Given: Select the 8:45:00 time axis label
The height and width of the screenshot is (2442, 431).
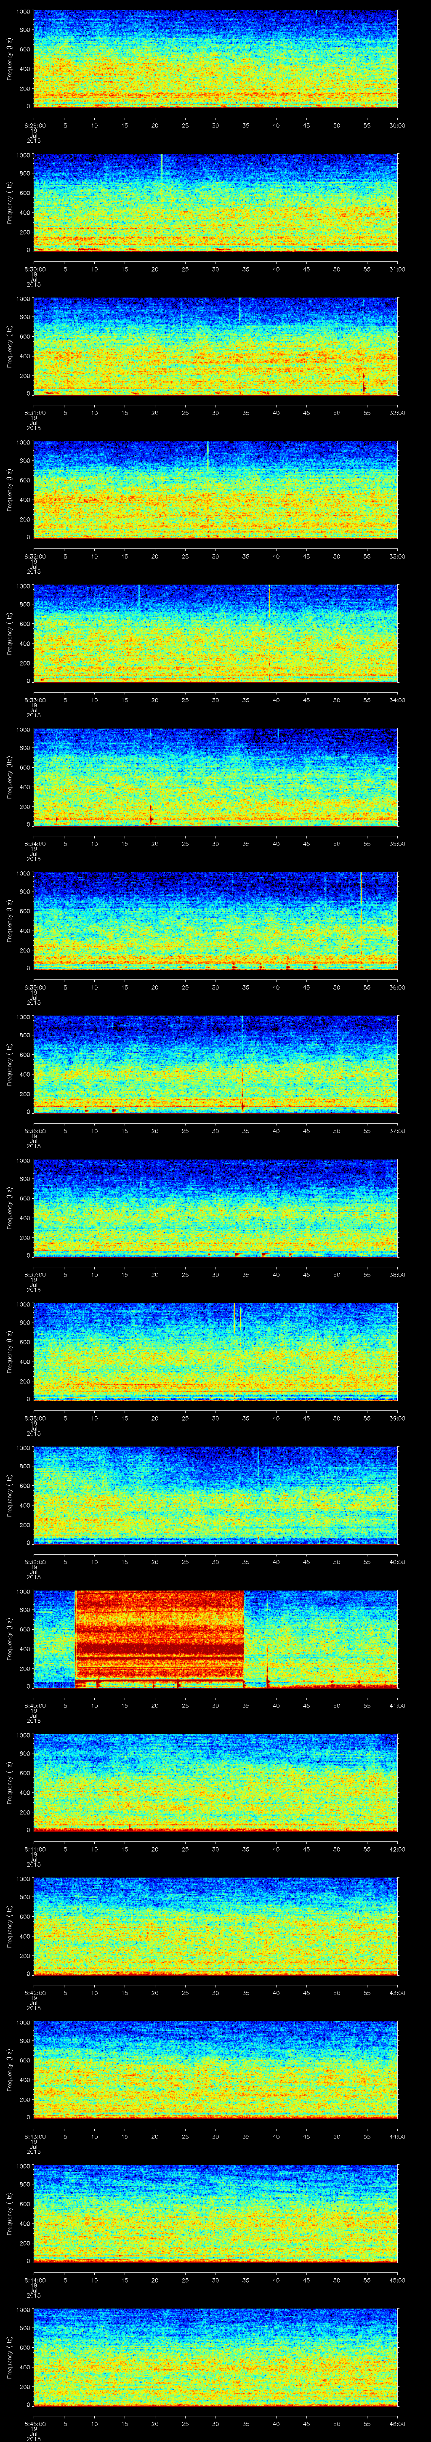Looking at the screenshot, I should [34, 2423].
